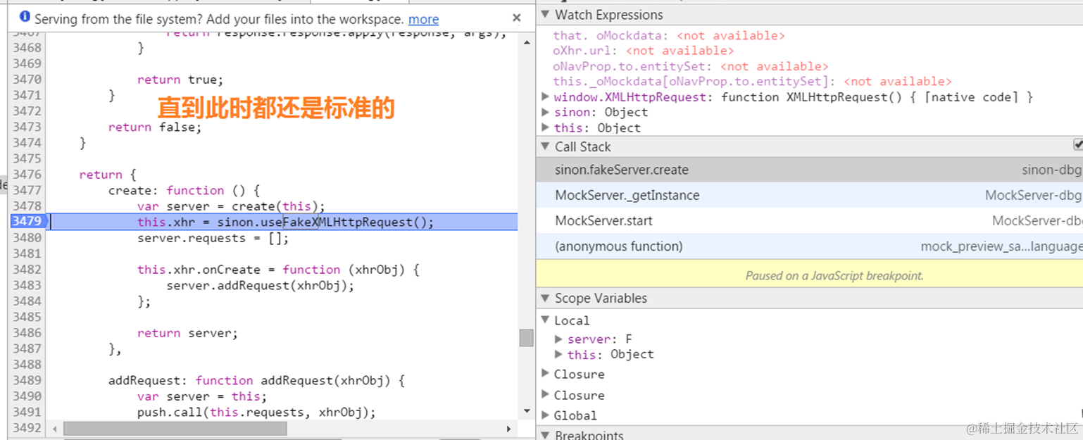Collapse the Call Stack section
The height and width of the screenshot is (440, 1083).
point(545,146)
